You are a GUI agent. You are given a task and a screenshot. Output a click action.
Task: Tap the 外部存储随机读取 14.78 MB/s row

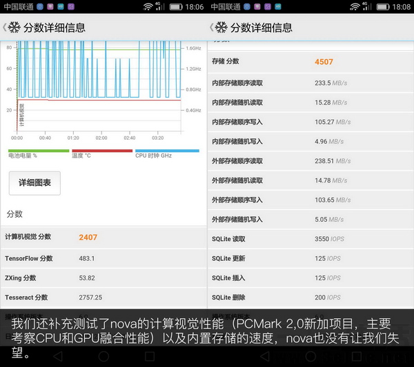[x=310, y=180]
